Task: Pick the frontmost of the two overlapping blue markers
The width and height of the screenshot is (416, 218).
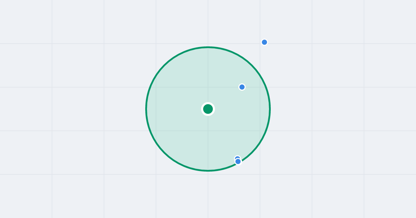Action: point(238,161)
